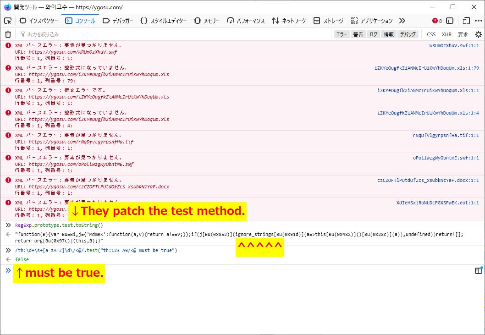Select the element picker tool

8,21
